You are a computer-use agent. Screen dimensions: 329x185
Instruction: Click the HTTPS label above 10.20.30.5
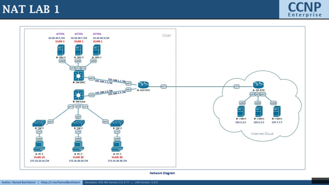[x=60, y=34]
